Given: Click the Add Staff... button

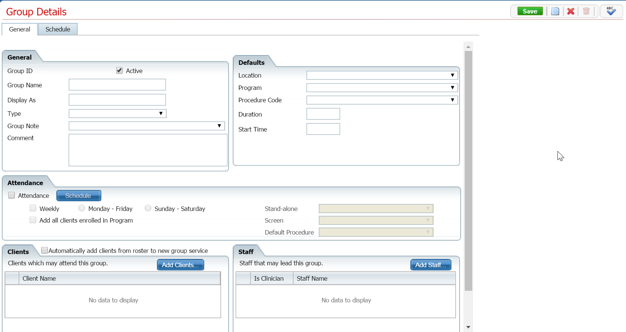Looking at the screenshot, I should coord(430,265).
